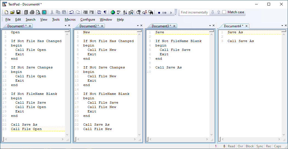Image resolution: width=288 pixels, height=149 pixels.
Task: Select the Document3 tab
Action: [x=161, y=26]
